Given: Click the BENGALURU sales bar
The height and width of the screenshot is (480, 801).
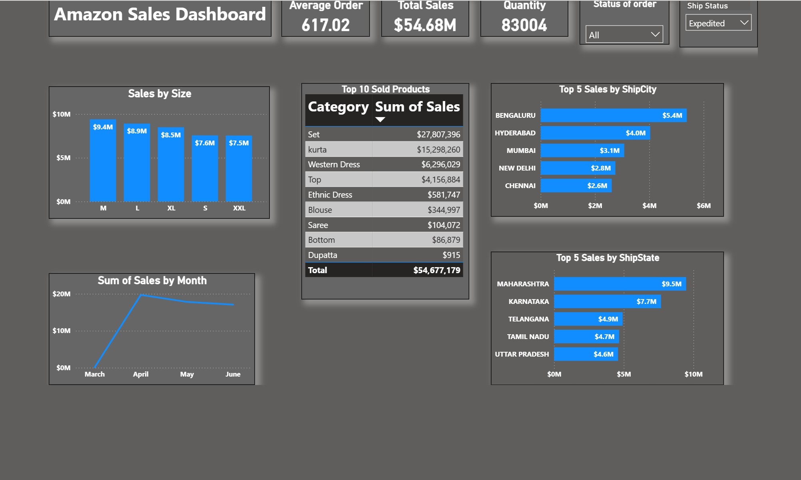Looking at the screenshot, I should coord(613,115).
